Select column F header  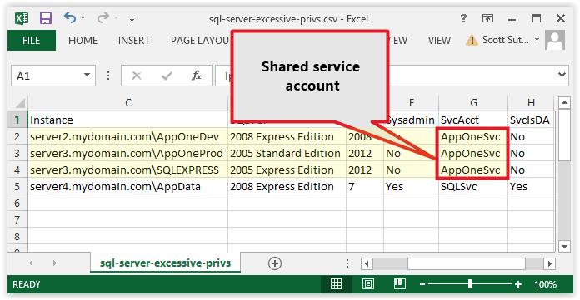pyautogui.click(x=412, y=103)
